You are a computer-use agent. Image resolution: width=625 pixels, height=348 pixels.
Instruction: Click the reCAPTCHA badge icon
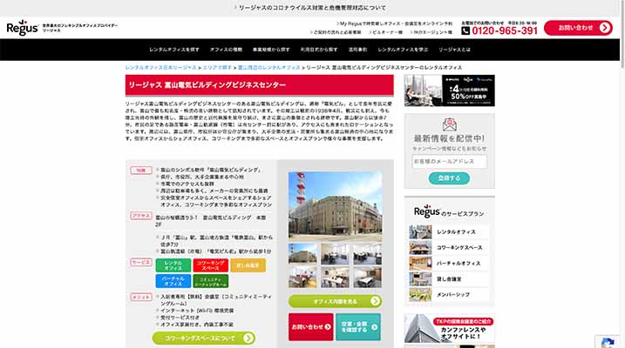point(608,343)
